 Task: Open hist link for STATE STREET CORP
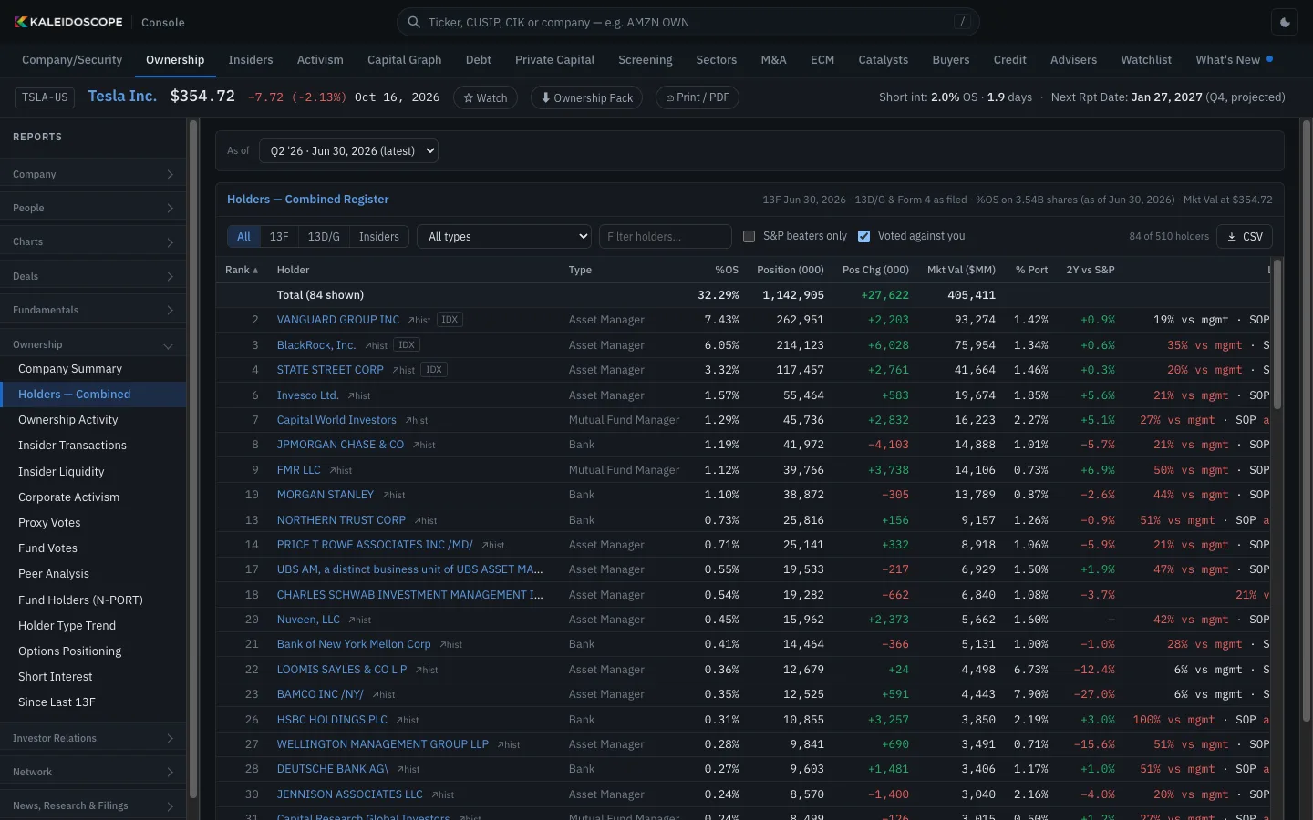pyautogui.click(x=404, y=370)
